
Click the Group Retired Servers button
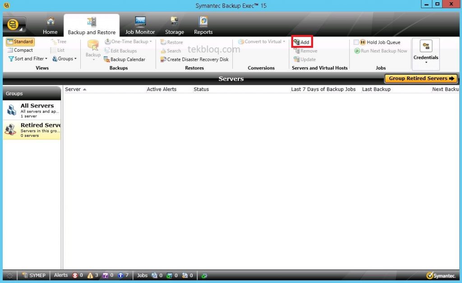(421, 78)
